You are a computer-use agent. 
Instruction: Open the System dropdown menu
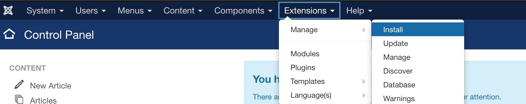pyautogui.click(x=45, y=11)
